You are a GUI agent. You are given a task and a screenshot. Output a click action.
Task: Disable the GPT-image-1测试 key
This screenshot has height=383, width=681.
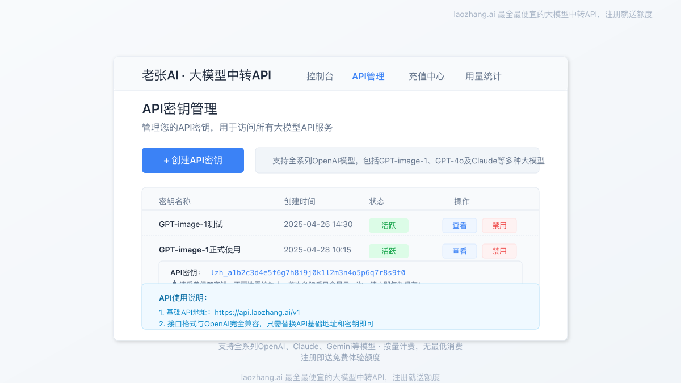499,225
